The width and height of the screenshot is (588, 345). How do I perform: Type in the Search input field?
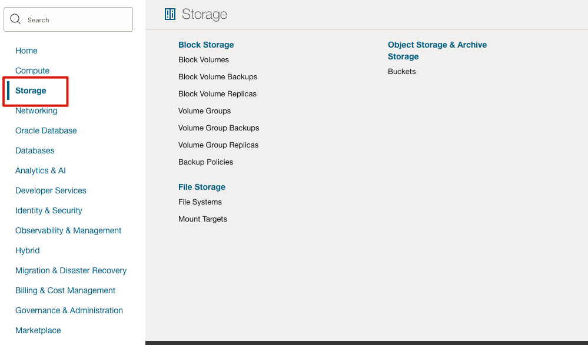tap(77, 20)
